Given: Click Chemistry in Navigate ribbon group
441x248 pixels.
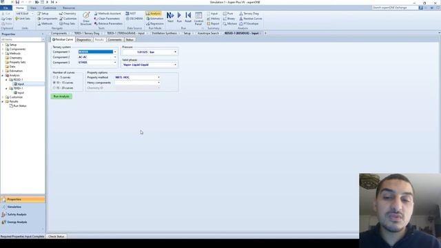Looking at the screenshot, I should click(68, 14).
